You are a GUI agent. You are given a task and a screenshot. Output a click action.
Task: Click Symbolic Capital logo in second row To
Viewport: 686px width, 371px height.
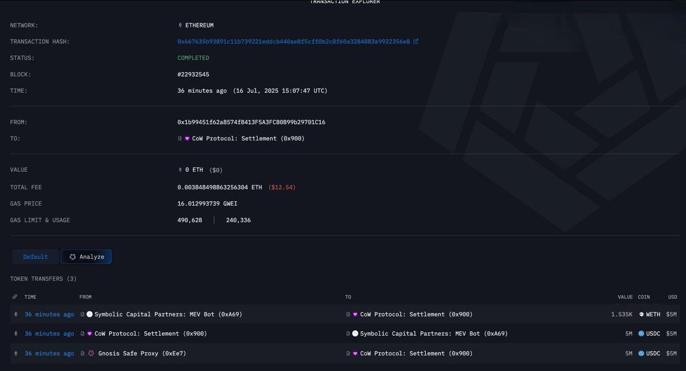point(355,334)
